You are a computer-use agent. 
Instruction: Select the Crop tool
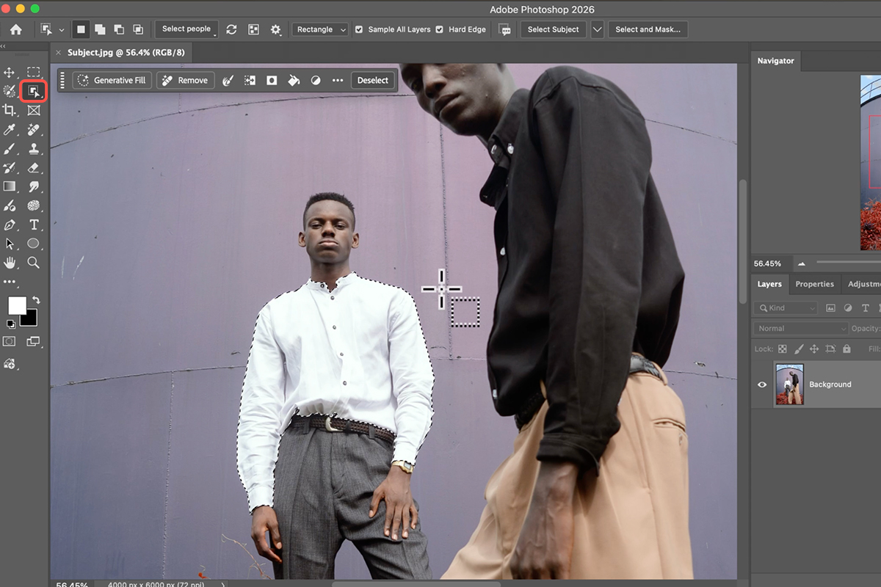pyautogui.click(x=10, y=110)
